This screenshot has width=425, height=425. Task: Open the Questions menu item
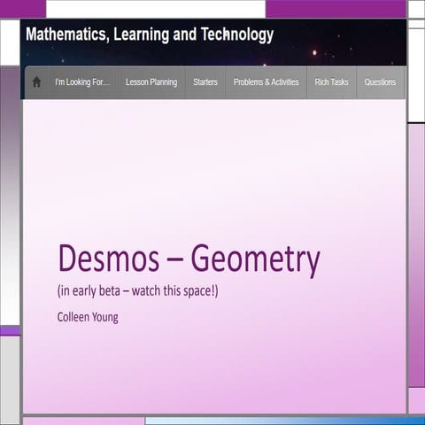380,82
